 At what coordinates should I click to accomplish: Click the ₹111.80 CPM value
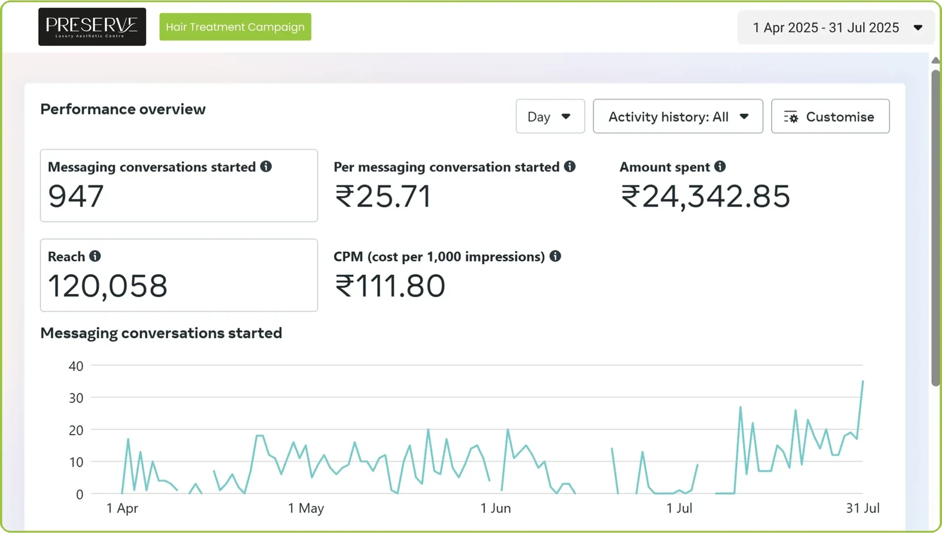[x=390, y=286]
